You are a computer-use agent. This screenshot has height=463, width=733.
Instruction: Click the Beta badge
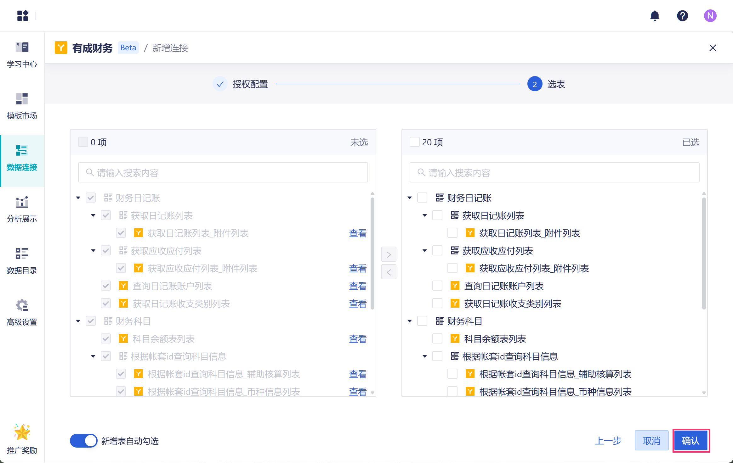click(128, 48)
